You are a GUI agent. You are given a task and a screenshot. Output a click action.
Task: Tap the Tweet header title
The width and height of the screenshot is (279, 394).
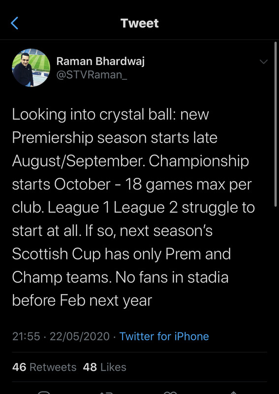(140, 23)
